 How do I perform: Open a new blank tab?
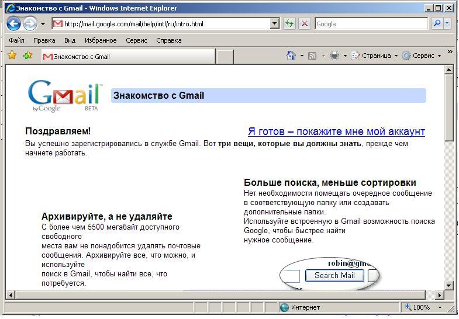pos(225,57)
